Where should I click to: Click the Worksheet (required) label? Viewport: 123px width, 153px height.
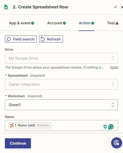(24, 96)
